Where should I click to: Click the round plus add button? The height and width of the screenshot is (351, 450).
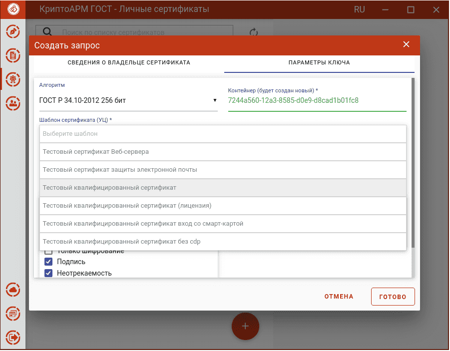click(245, 327)
